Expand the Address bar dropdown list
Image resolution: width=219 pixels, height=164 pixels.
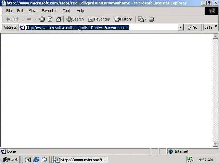181,27
